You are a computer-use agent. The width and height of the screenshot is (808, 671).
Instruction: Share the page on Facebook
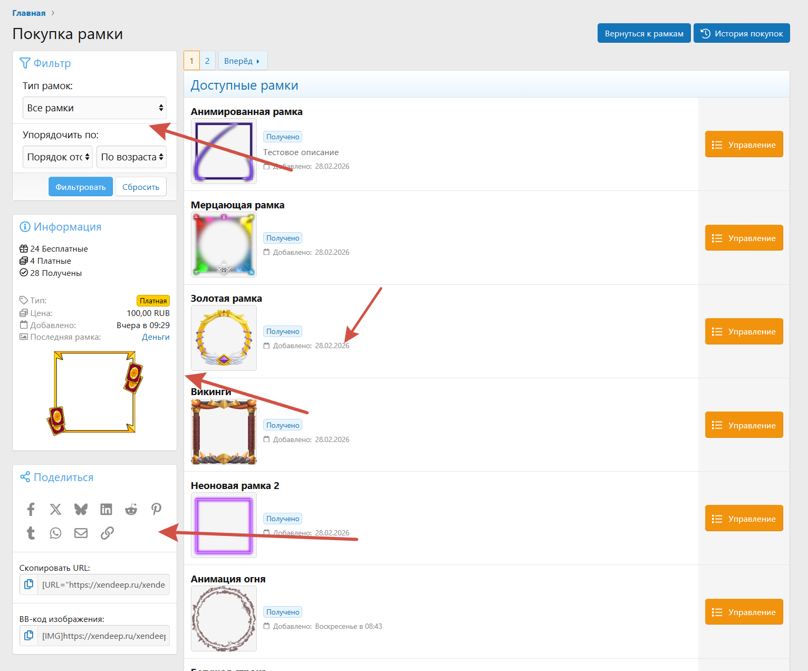pos(31,509)
